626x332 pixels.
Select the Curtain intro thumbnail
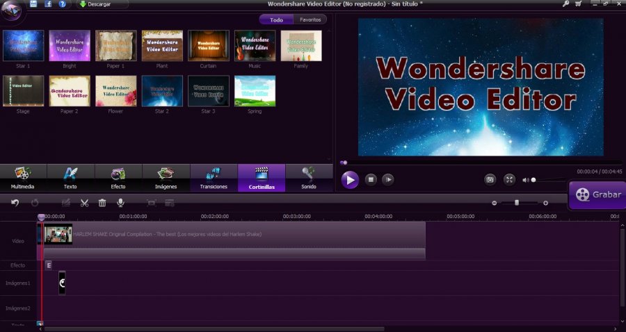pyautogui.click(x=209, y=45)
